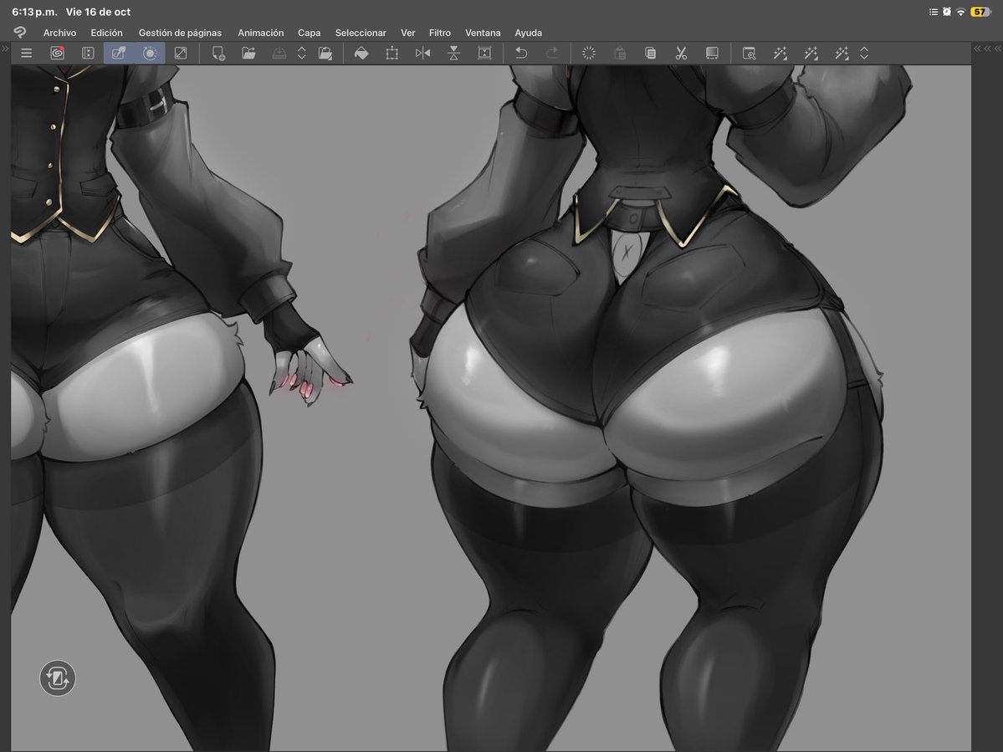1003x752 pixels.
Task: Activate the Transform bounding box icon
Action: click(392, 53)
